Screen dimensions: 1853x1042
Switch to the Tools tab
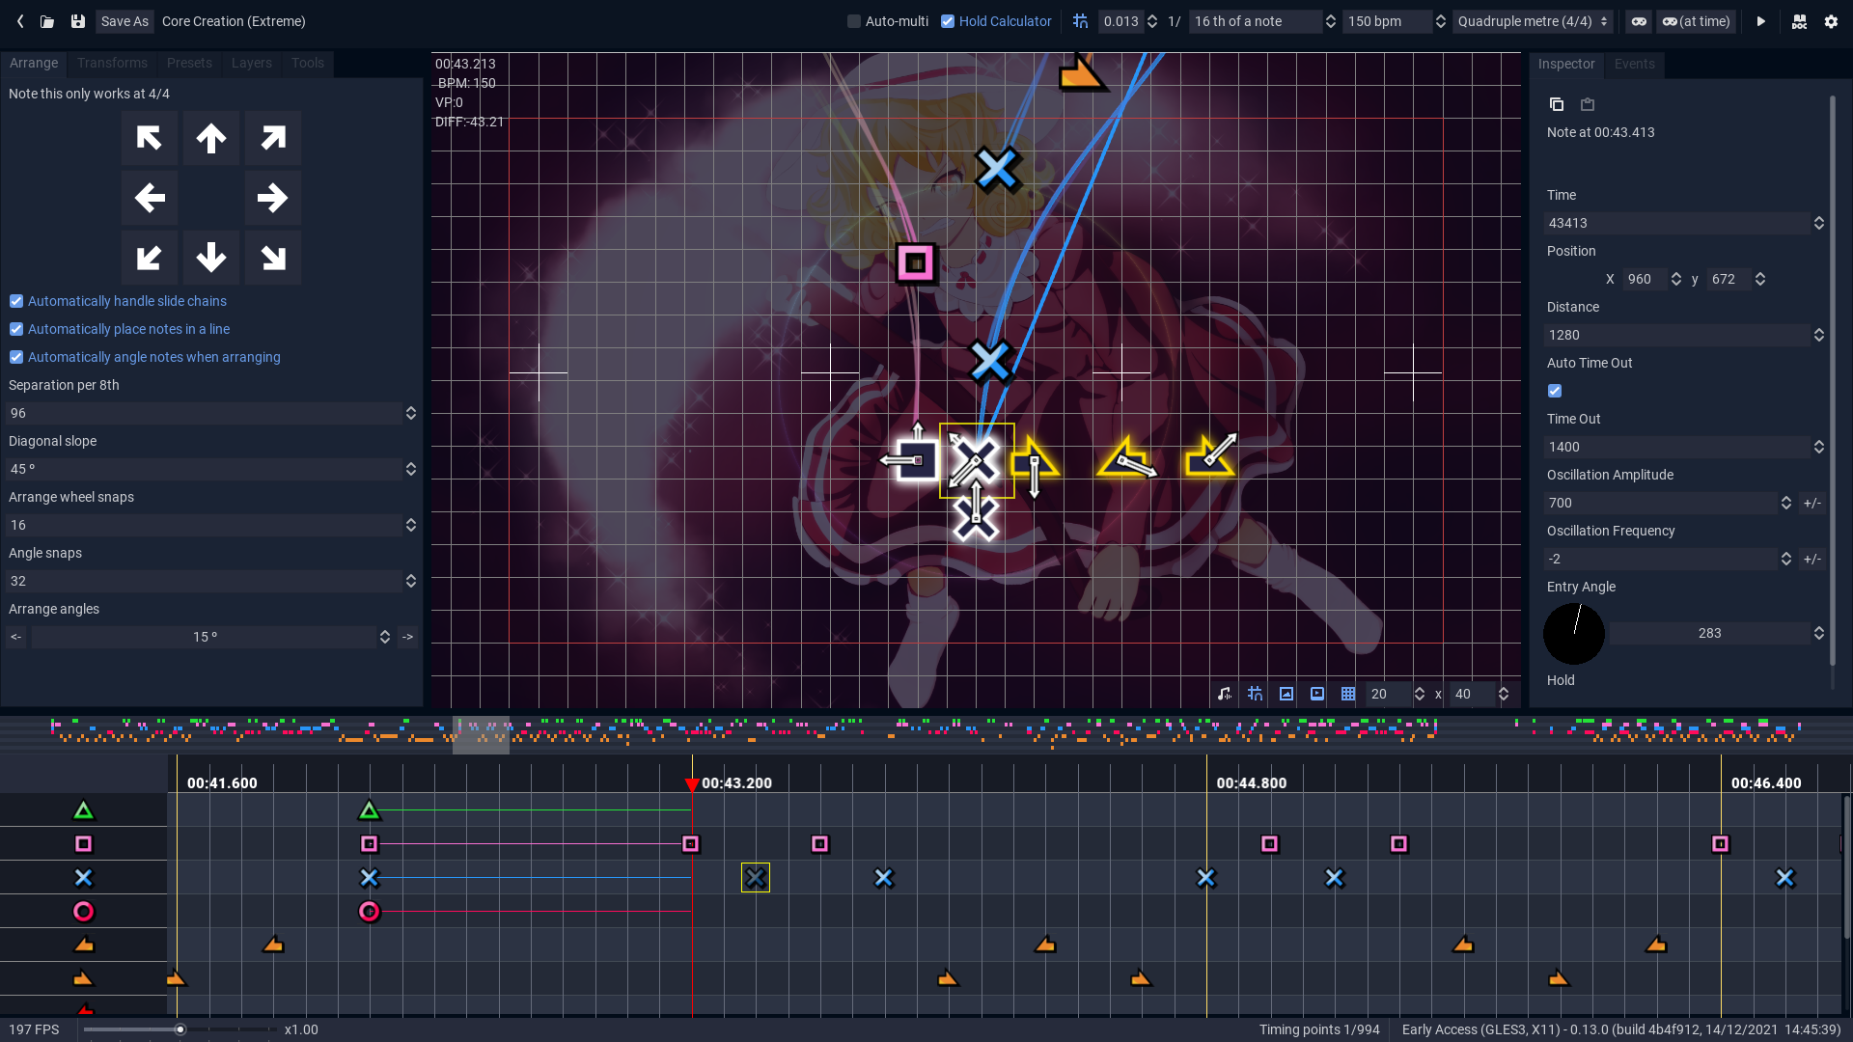[x=308, y=63]
